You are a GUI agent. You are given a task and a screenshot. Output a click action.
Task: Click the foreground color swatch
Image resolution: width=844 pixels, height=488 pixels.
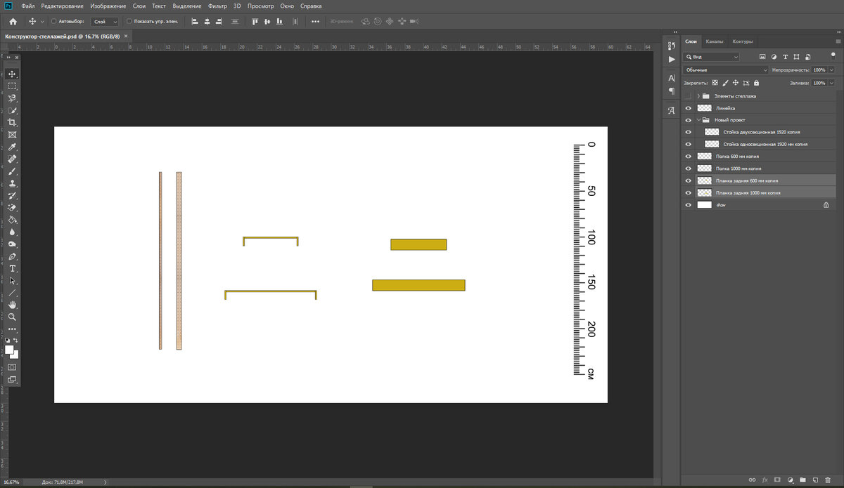[10, 350]
